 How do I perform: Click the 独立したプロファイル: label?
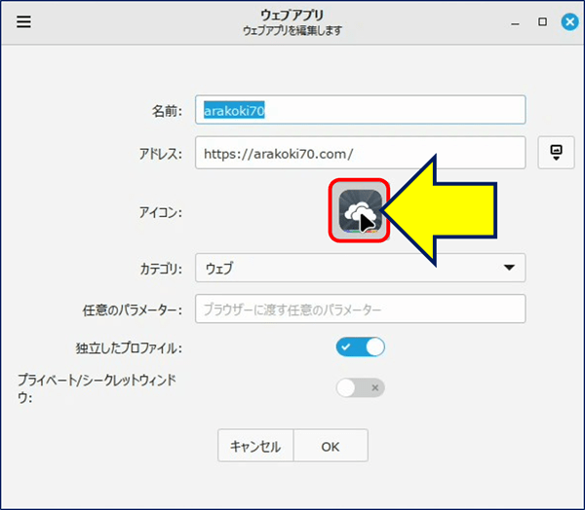point(129,347)
